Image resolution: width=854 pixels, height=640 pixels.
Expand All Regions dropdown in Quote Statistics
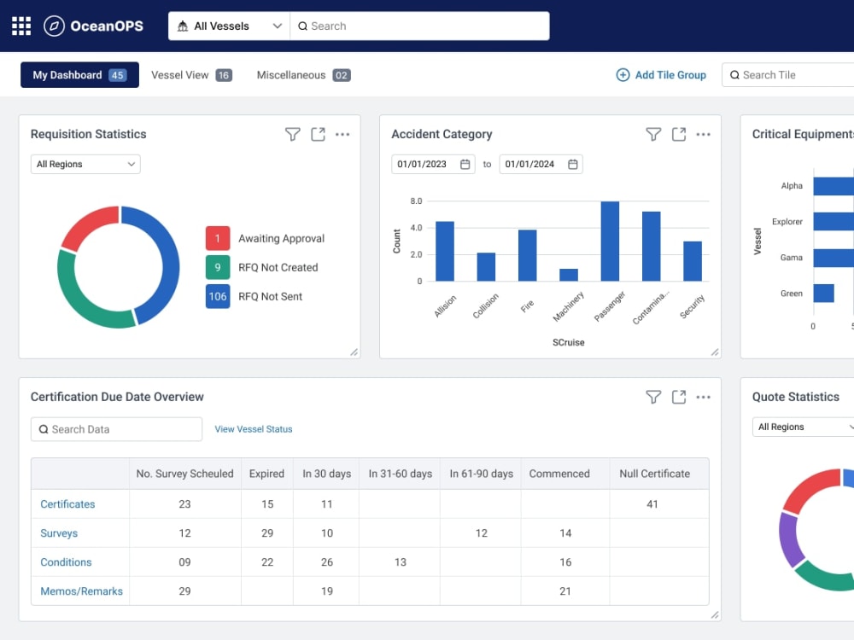[x=804, y=428]
